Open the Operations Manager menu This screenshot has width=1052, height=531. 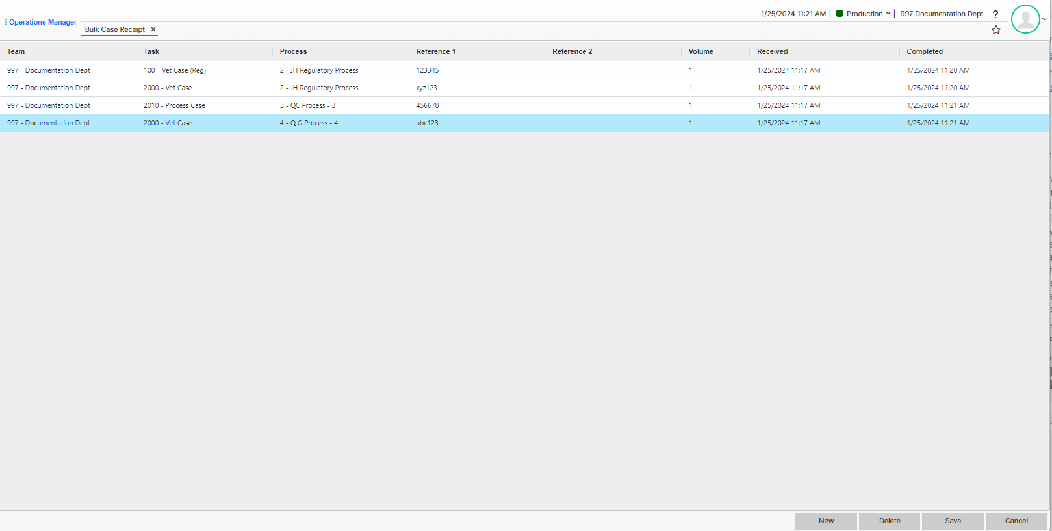coord(41,22)
